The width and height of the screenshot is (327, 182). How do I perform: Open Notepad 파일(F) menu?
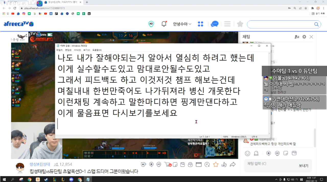click(x=60, y=50)
